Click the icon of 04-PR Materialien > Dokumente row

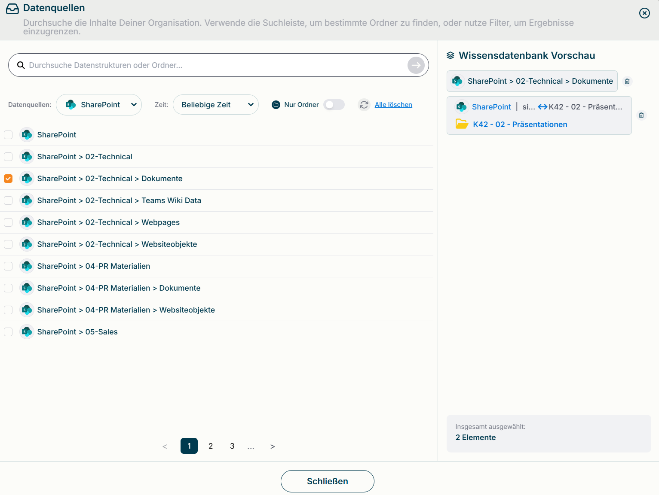pos(27,288)
